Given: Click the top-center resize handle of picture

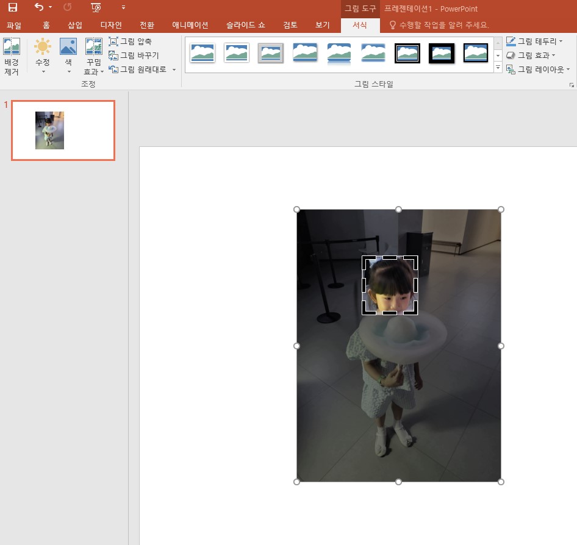Looking at the screenshot, I should 398,209.
